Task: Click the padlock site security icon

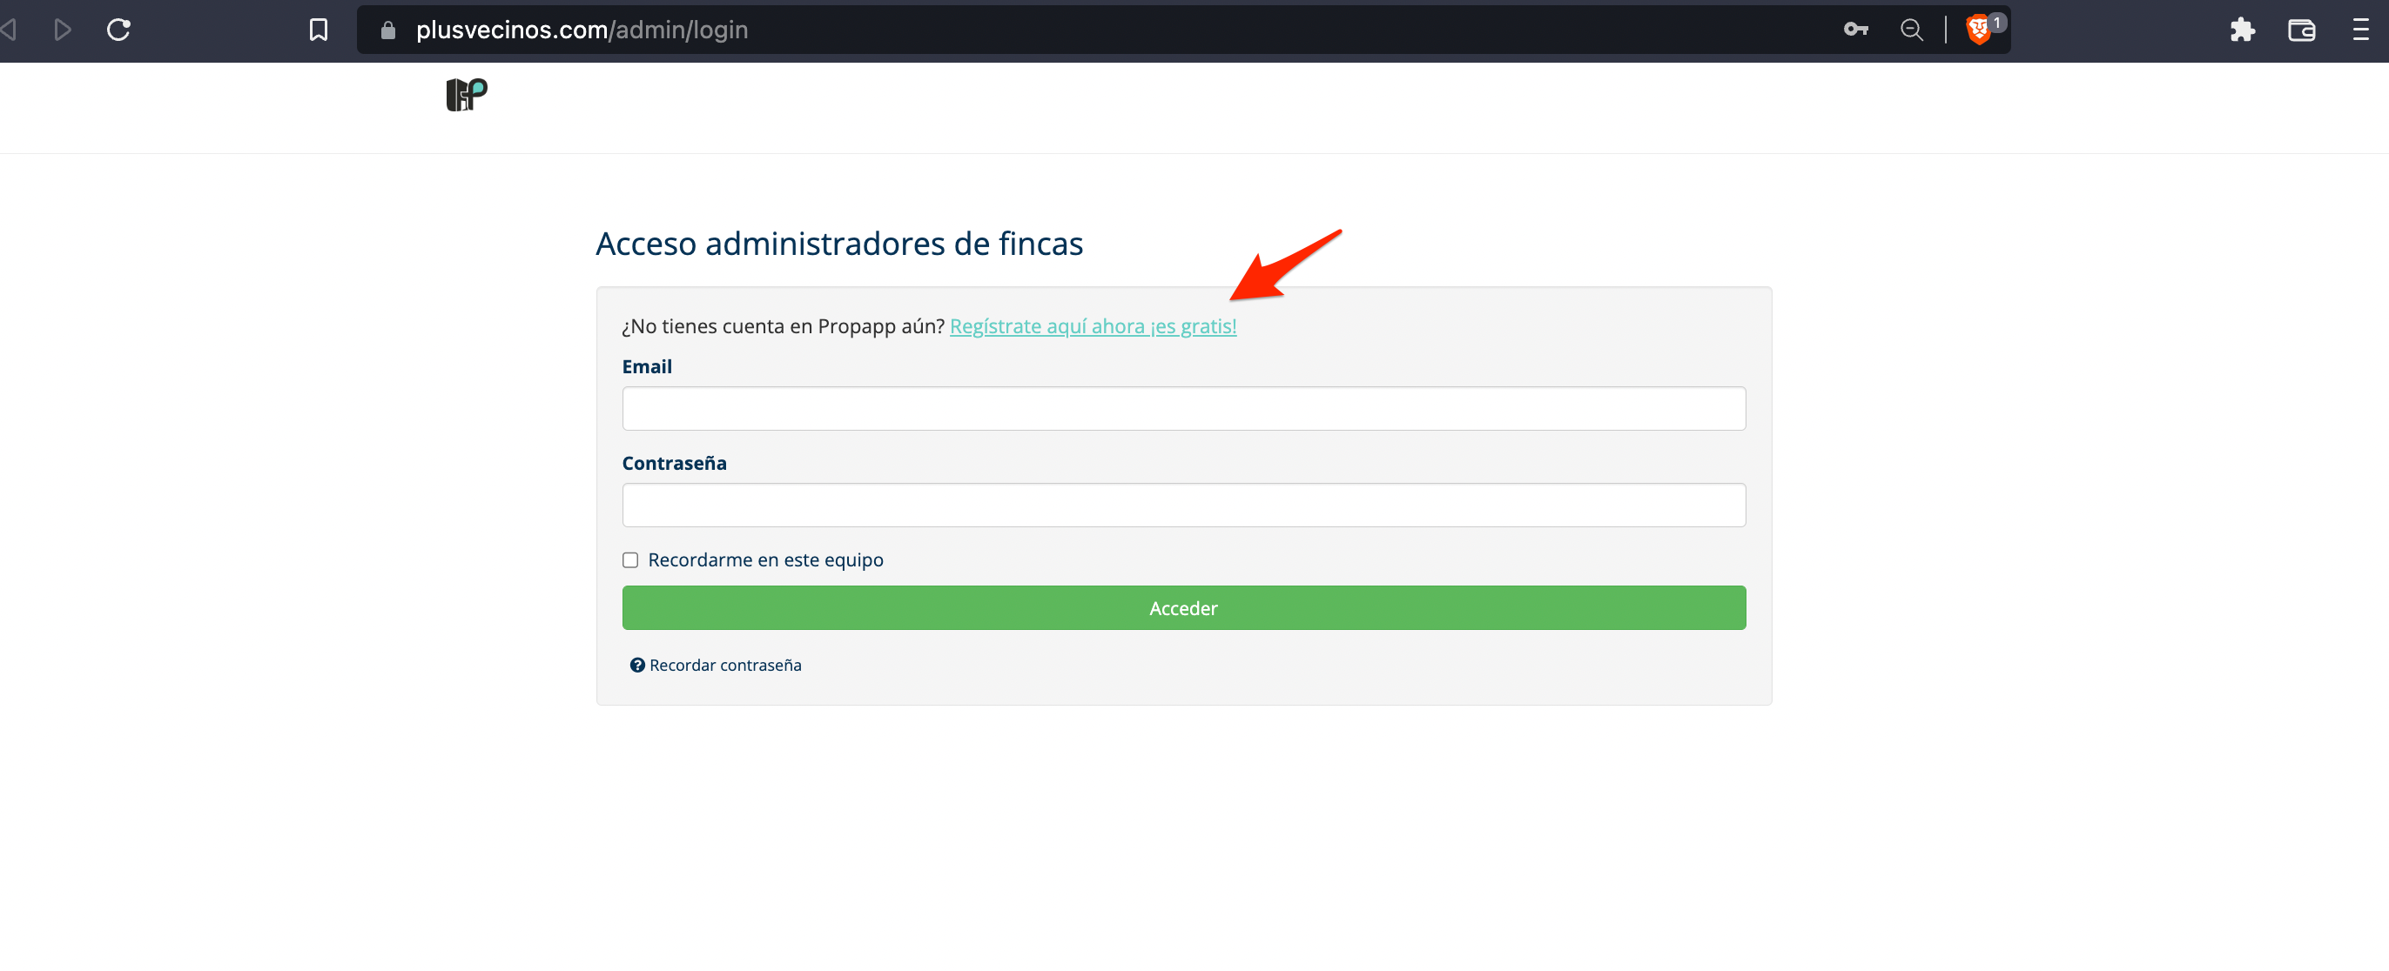Action: [388, 30]
